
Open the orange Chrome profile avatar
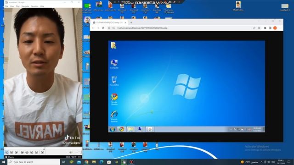[275, 28]
